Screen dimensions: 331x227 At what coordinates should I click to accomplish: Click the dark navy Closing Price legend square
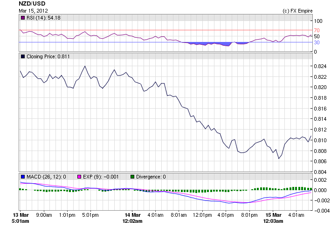click(23, 56)
